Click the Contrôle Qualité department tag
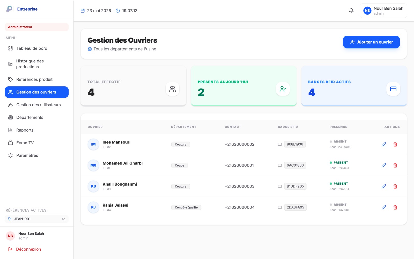Screen dimensions: 414x259 click(x=186, y=207)
